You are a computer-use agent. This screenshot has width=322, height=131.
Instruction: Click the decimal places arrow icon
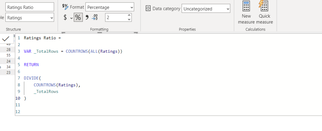pyautogui.click(x=95, y=18)
